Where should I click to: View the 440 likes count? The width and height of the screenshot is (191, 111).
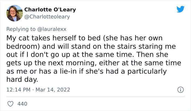[x=22, y=103]
